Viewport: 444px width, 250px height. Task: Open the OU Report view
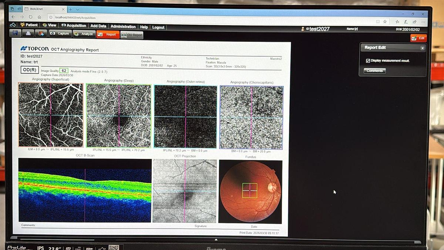click(132, 35)
